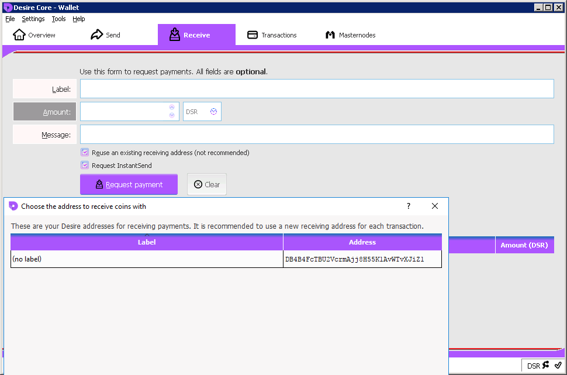This screenshot has width=567, height=375.
Task: Click the Desire logo in dialog title
Action: pyautogui.click(x=13, y=206)
